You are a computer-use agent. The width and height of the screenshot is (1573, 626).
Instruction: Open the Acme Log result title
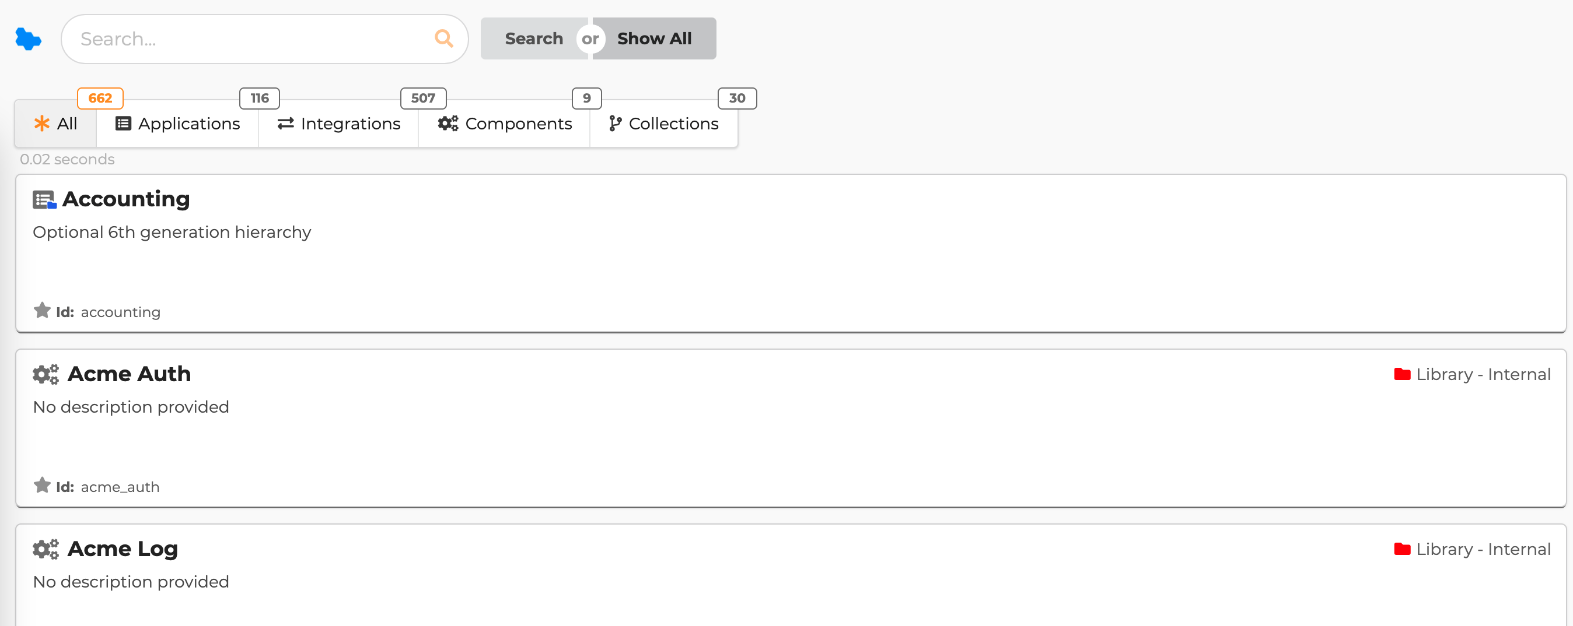click(x=123, y=549)
